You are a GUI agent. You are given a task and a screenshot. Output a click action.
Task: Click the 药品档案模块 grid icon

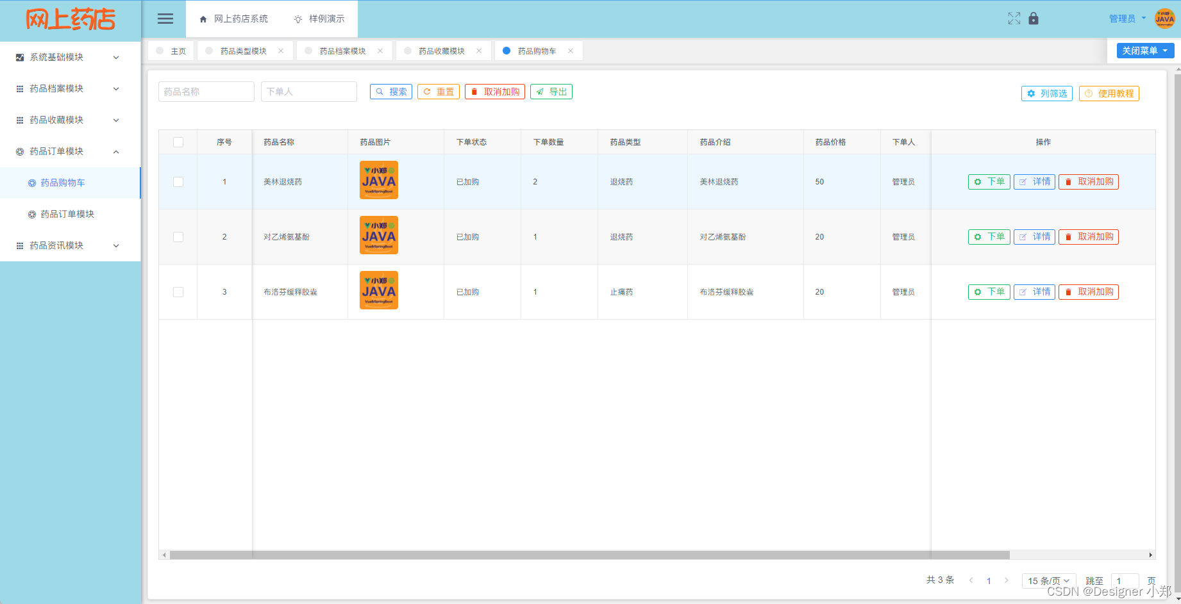(20, 89)
